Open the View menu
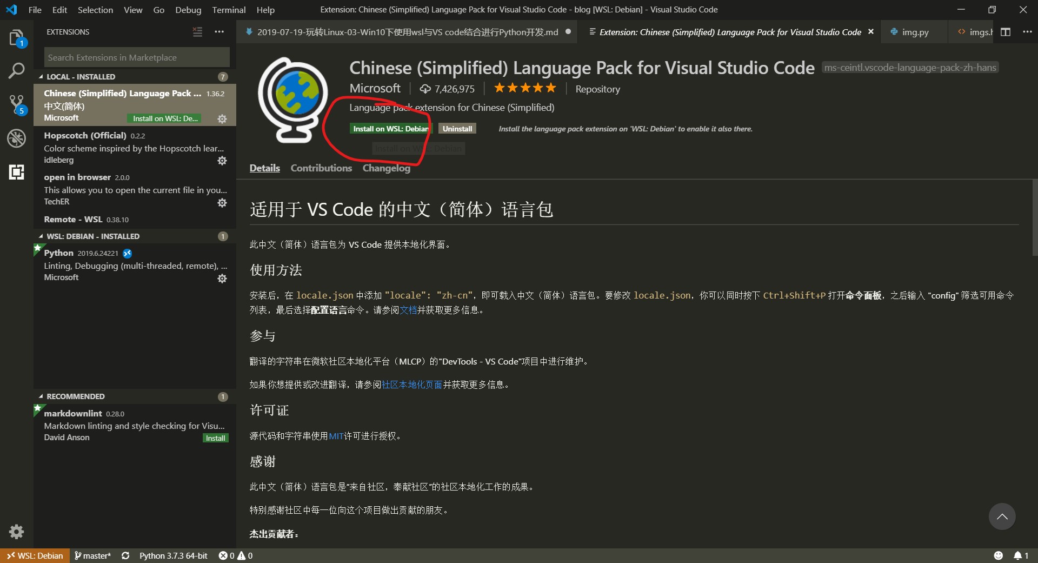 pos(133,10)
